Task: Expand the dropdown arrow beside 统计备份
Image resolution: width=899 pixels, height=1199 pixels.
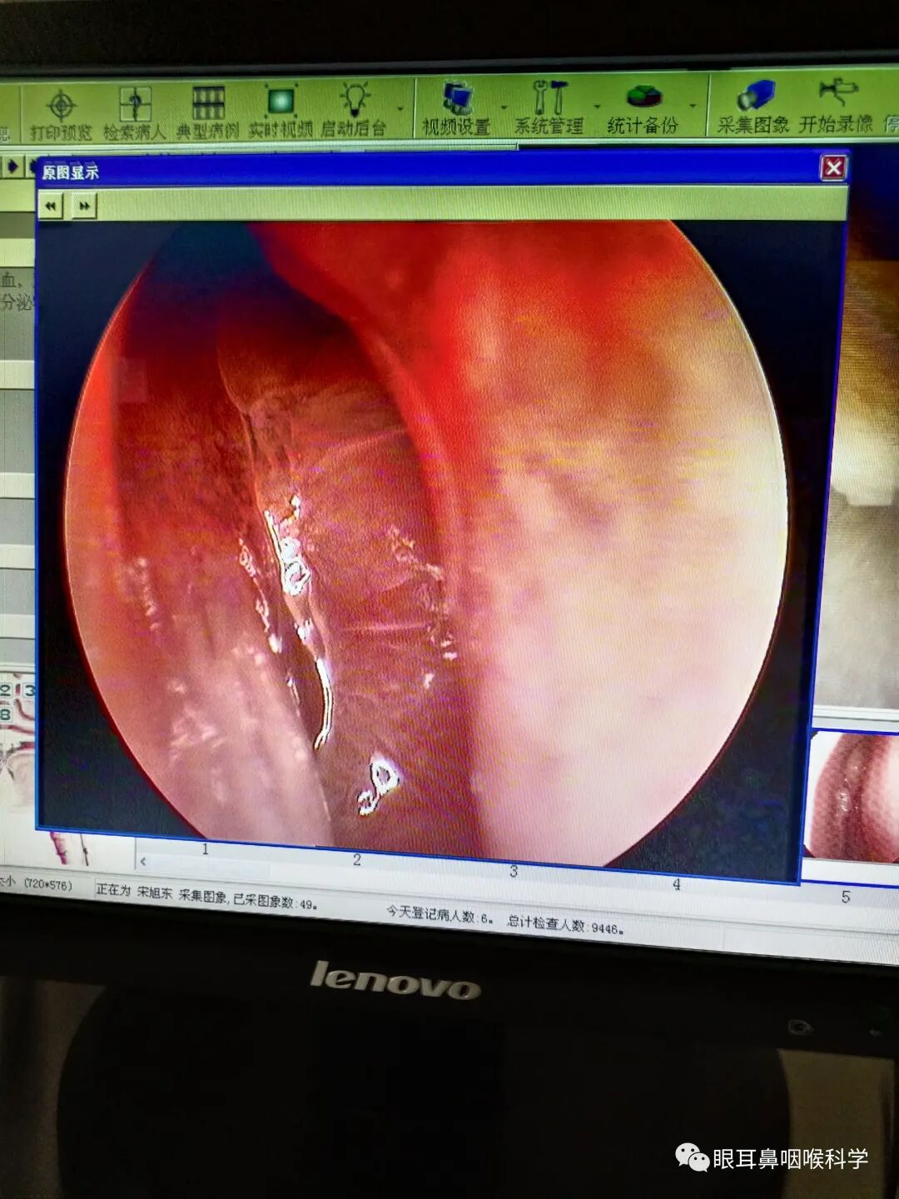Action: pyautogui.click(x=693, y=106)
